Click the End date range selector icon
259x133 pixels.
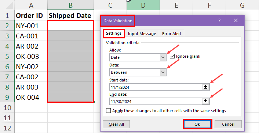click(x=205, y=102)
